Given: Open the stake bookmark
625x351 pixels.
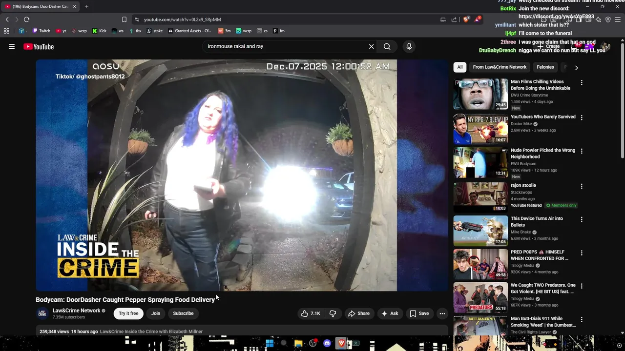Looking at the screenshot, I should point(154,31).
